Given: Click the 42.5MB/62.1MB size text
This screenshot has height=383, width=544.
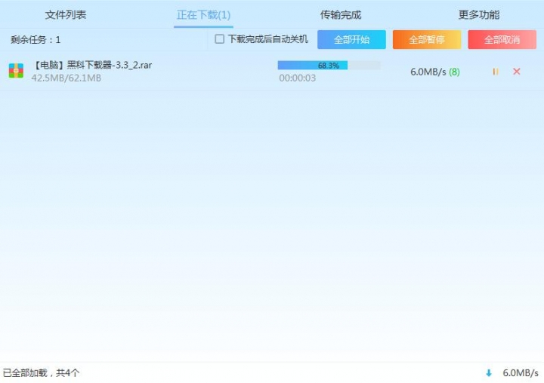Looking at the screenshot, I should (66, 78).
